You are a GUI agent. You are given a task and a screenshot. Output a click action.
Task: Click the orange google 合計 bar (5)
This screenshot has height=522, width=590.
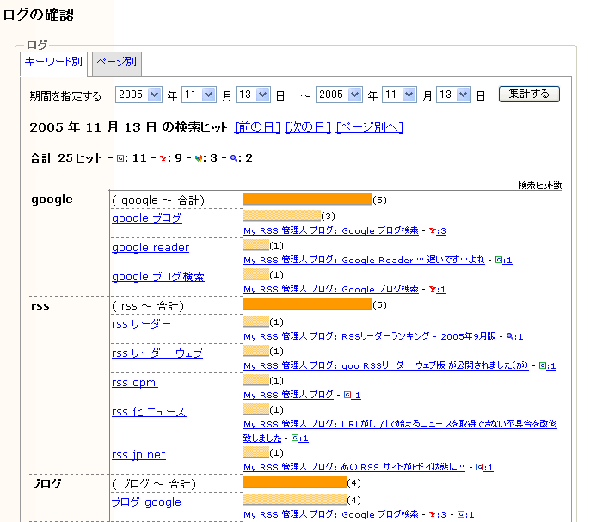308,200
